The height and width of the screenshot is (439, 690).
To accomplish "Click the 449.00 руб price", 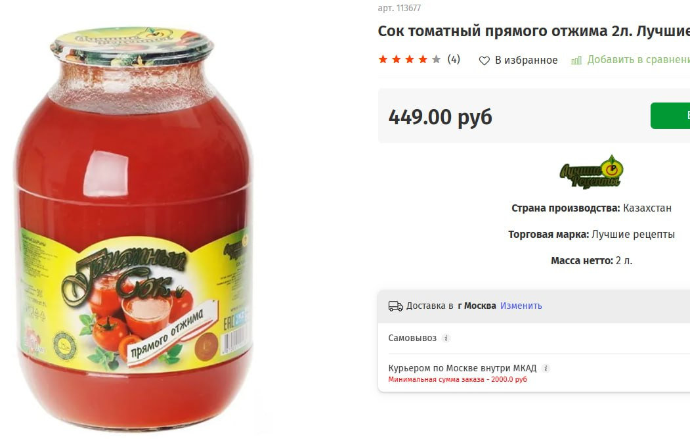I will [x=440, y=117].
